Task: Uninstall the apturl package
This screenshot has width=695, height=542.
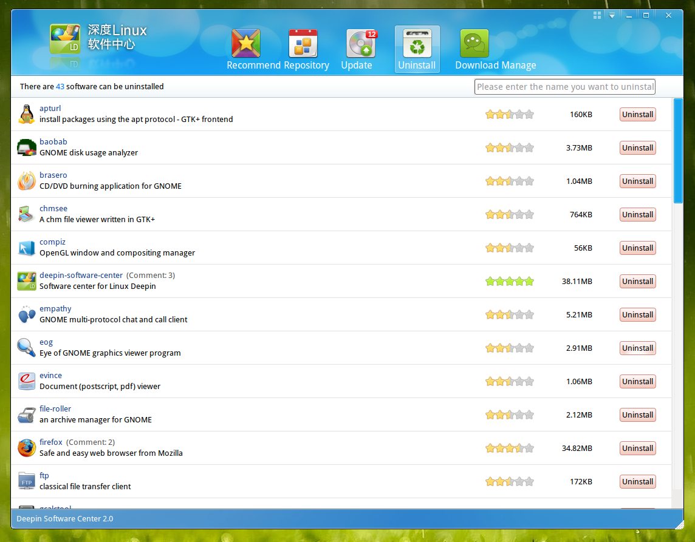Action: [637, 114]
